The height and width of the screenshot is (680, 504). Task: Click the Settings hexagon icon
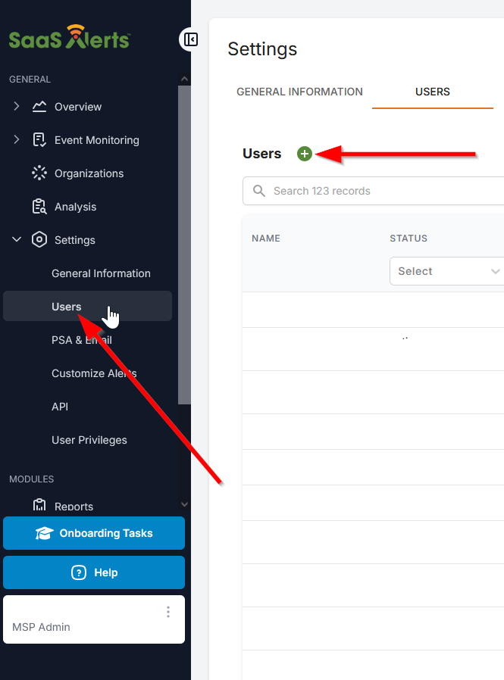39,240
